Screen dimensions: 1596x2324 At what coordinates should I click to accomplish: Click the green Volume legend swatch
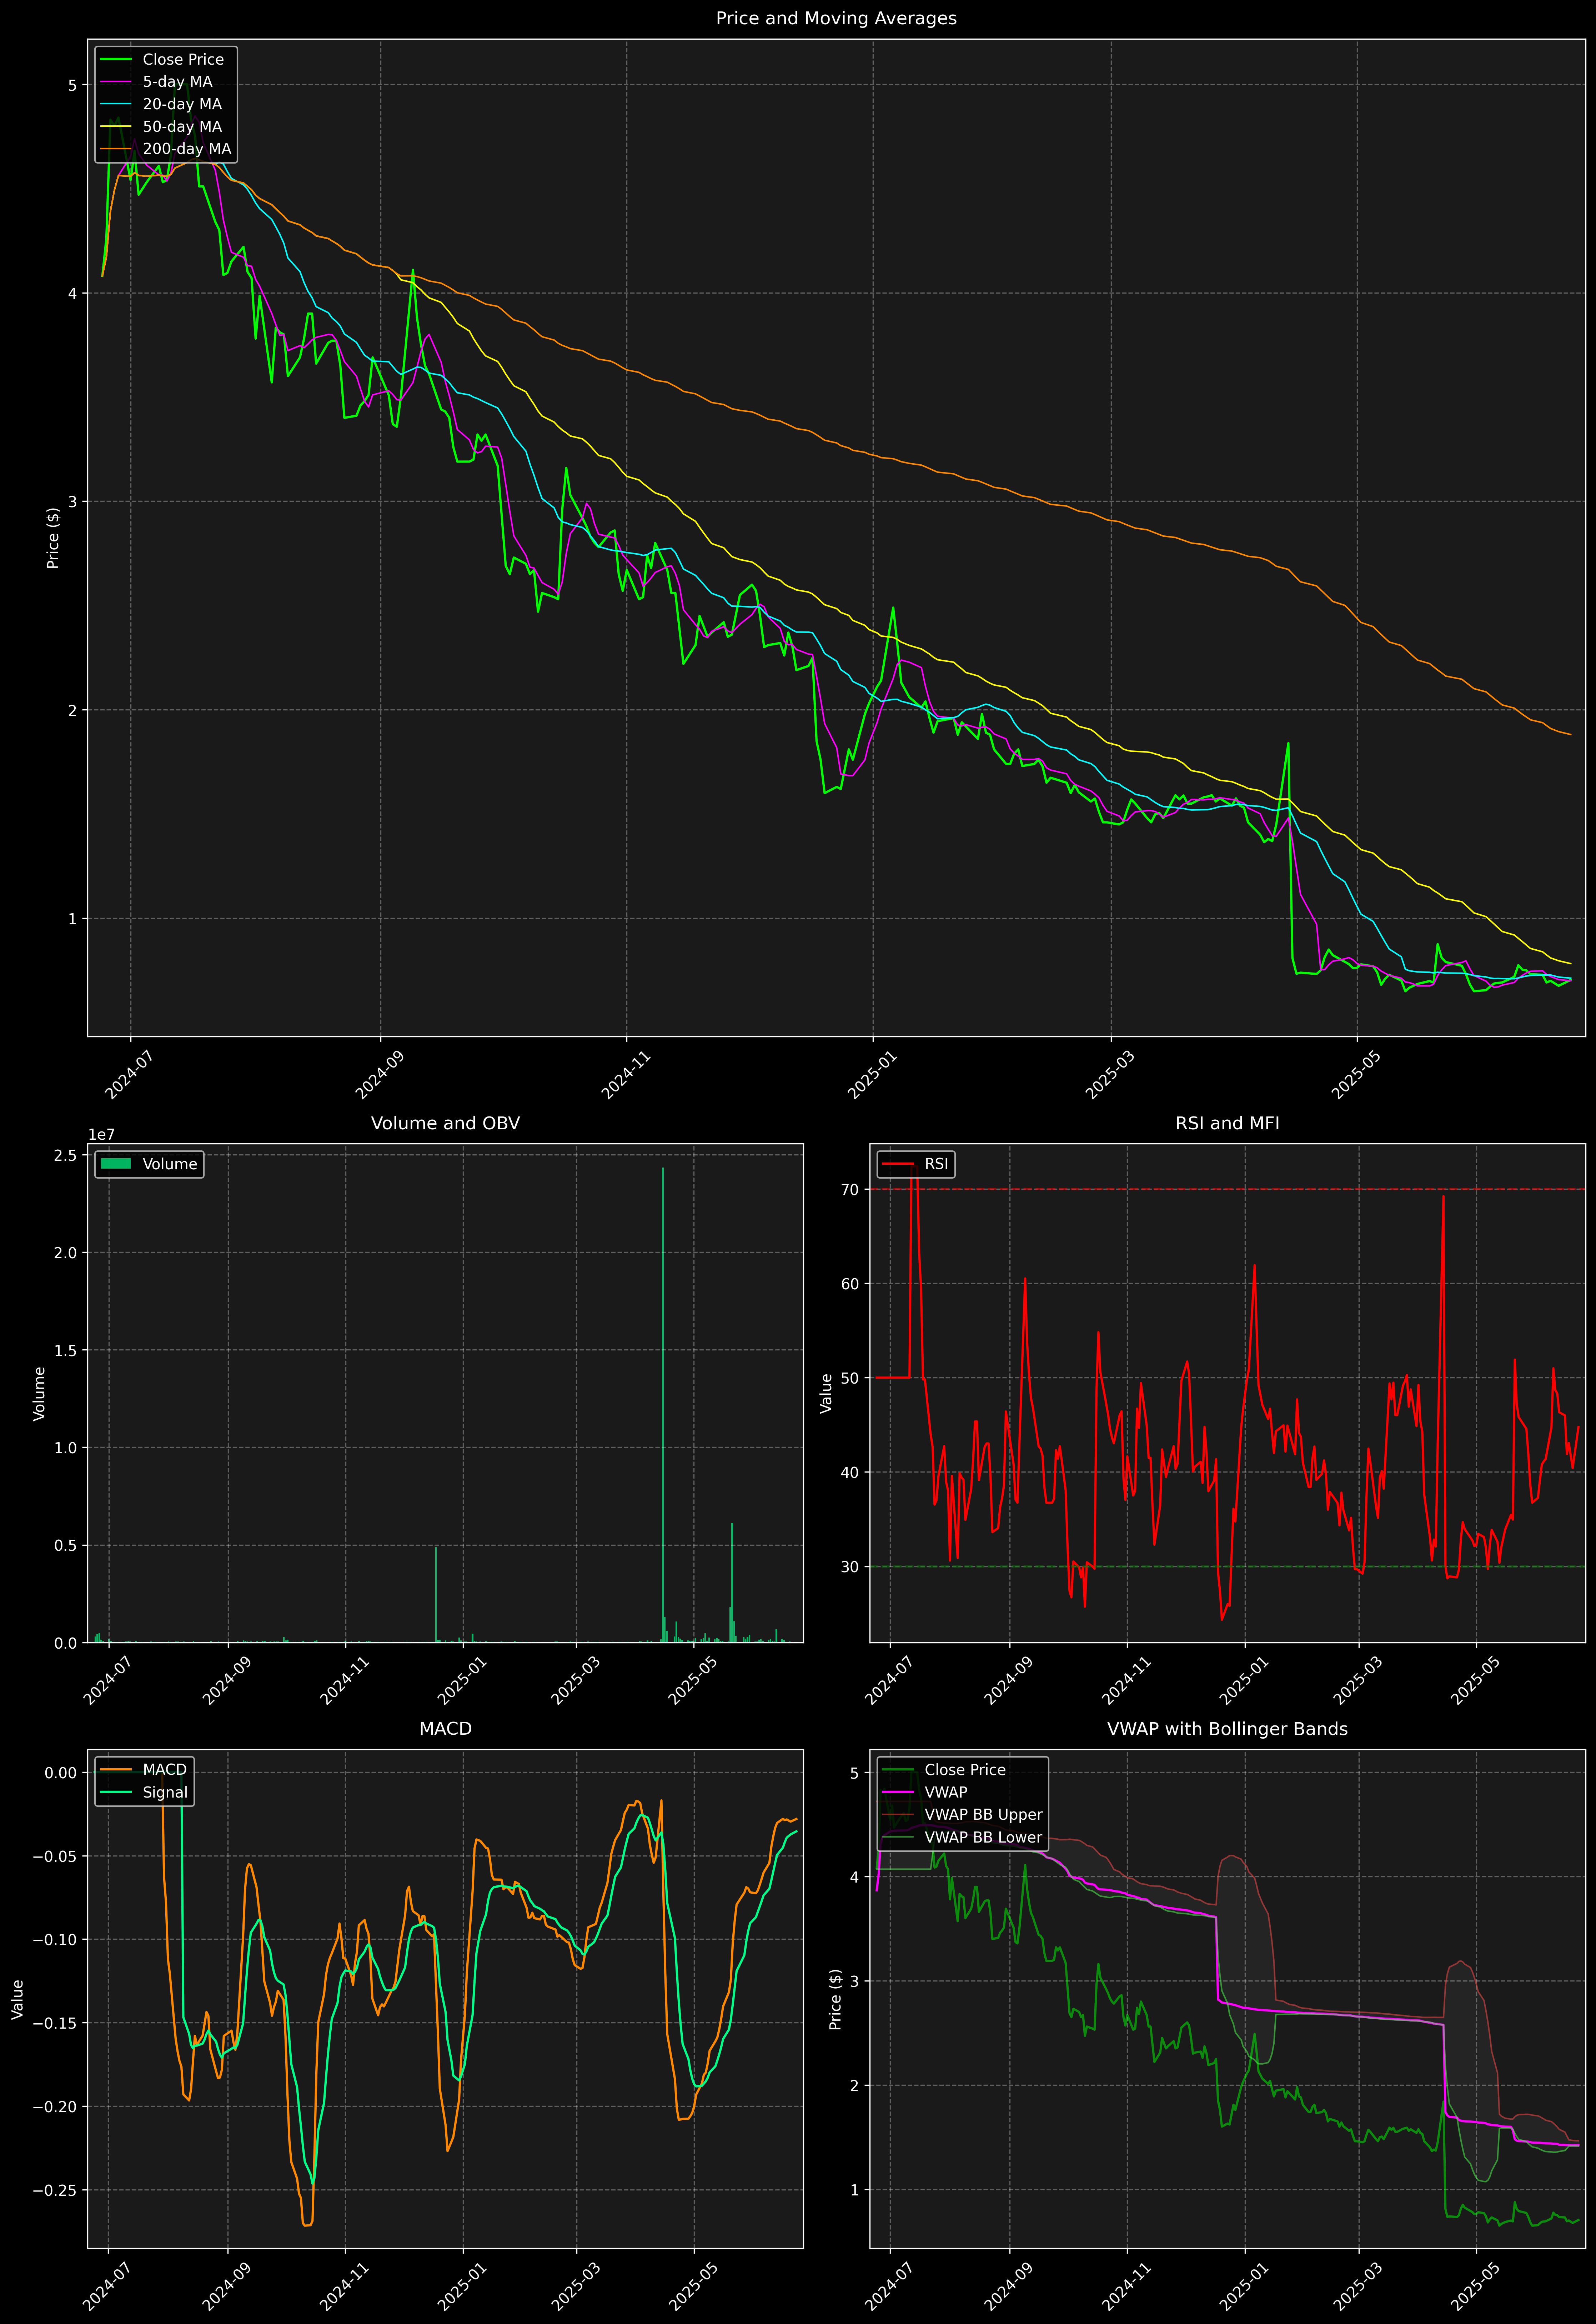tap(116, 1164)
